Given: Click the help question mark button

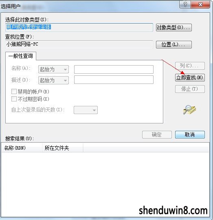Looking at the screenshot, I should pos(185,5).
